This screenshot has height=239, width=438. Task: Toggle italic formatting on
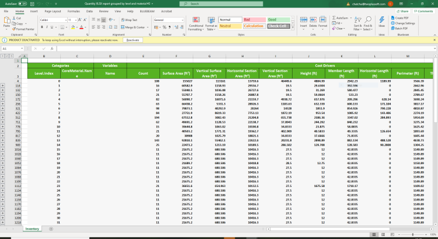pyautogui.click(x=47, y=27)
